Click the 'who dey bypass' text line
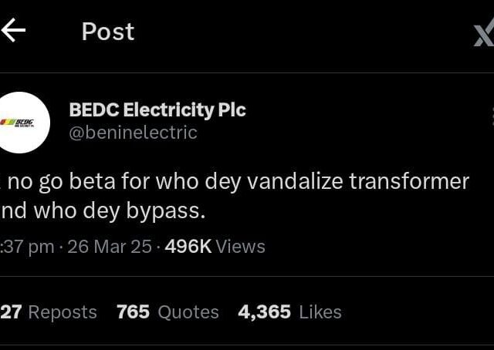 point(119,211)
